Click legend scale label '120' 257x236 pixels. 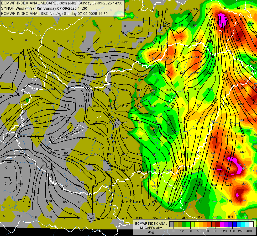click(x=224, y=231)
